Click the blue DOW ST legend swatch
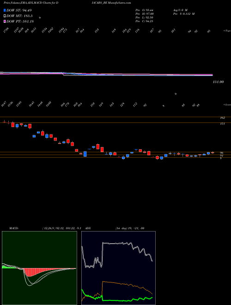Screen dimensions: 231x305 (5, 10)
